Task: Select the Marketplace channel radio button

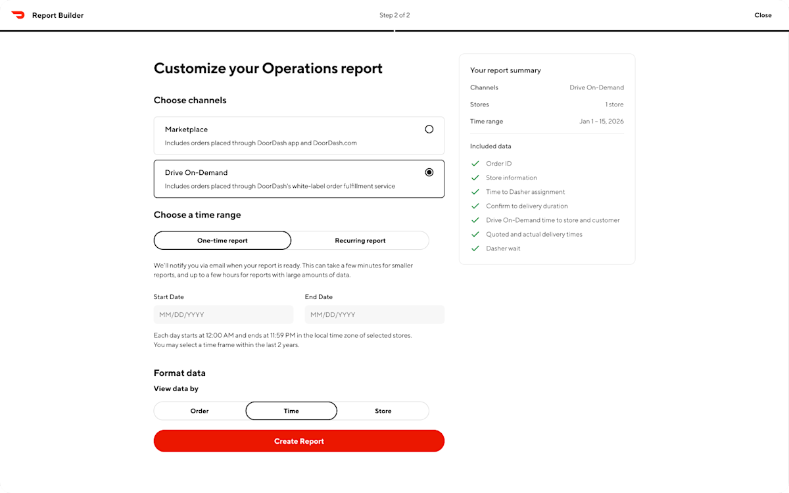Action: 429,129
